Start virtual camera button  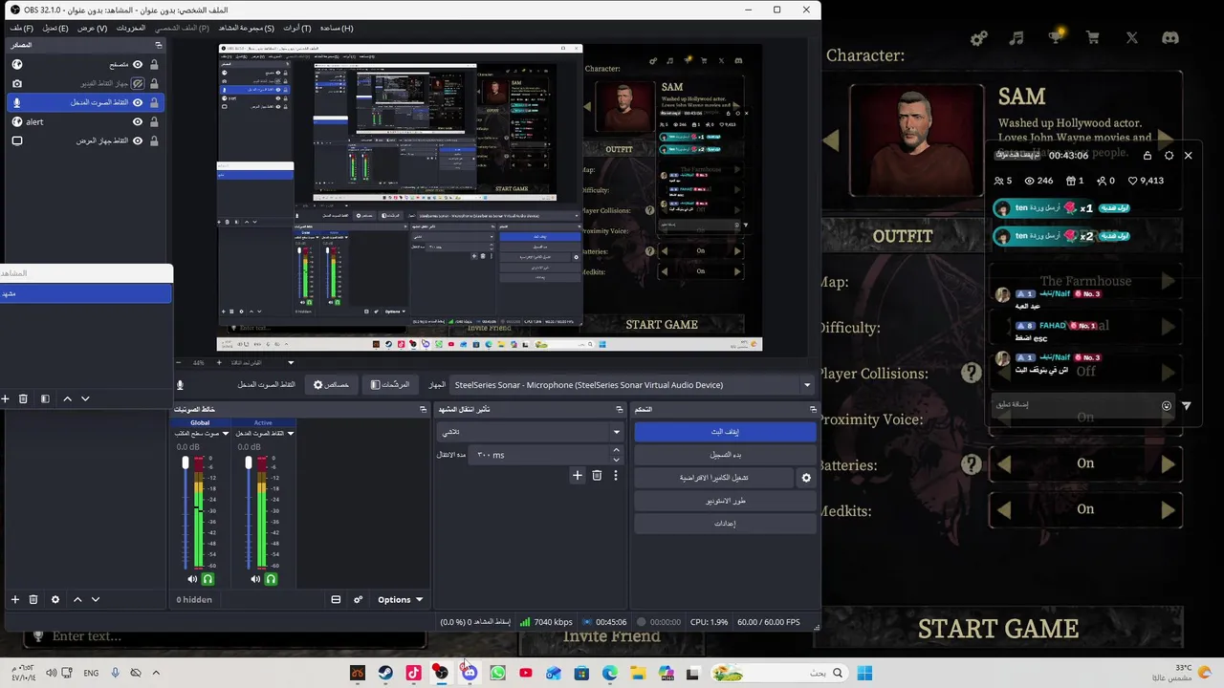713,478
